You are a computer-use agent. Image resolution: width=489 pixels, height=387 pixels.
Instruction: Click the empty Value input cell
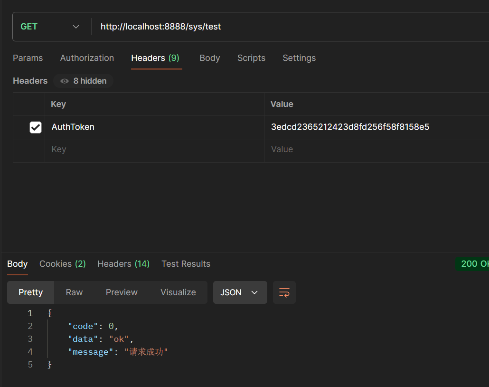point(374,150)
